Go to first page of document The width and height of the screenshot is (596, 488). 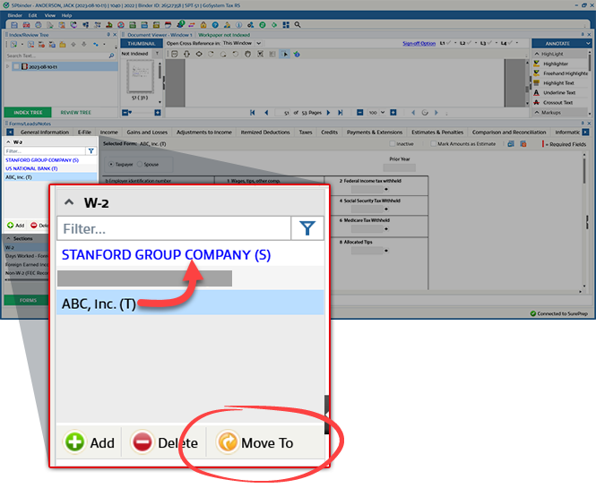(x=253, y=113)
